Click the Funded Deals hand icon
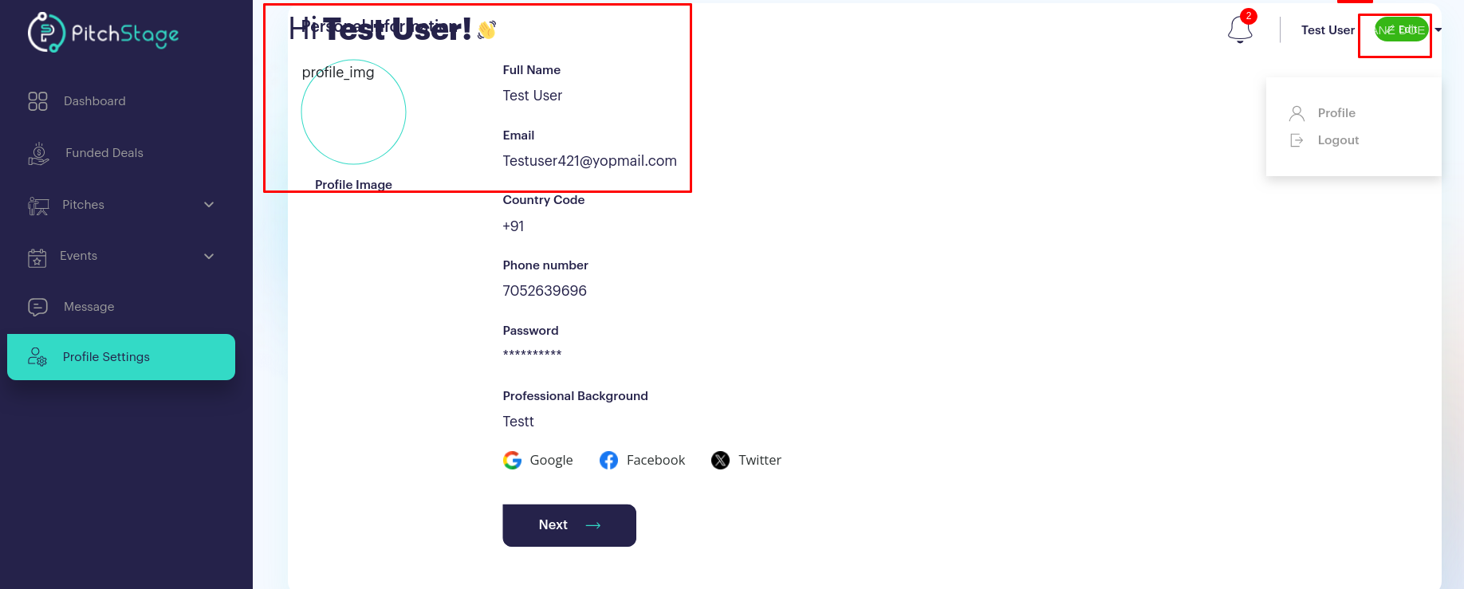Screen dimensions: 1464x589 pyautogui.click(x=38, y=153)
